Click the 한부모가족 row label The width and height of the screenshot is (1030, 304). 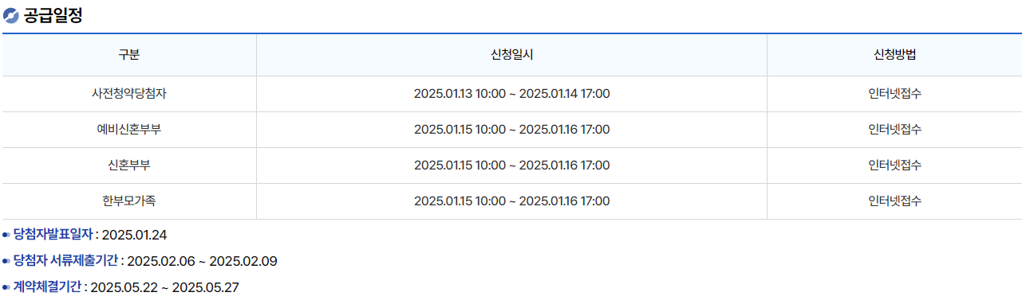pyautogui.click(x=129, y=201)
